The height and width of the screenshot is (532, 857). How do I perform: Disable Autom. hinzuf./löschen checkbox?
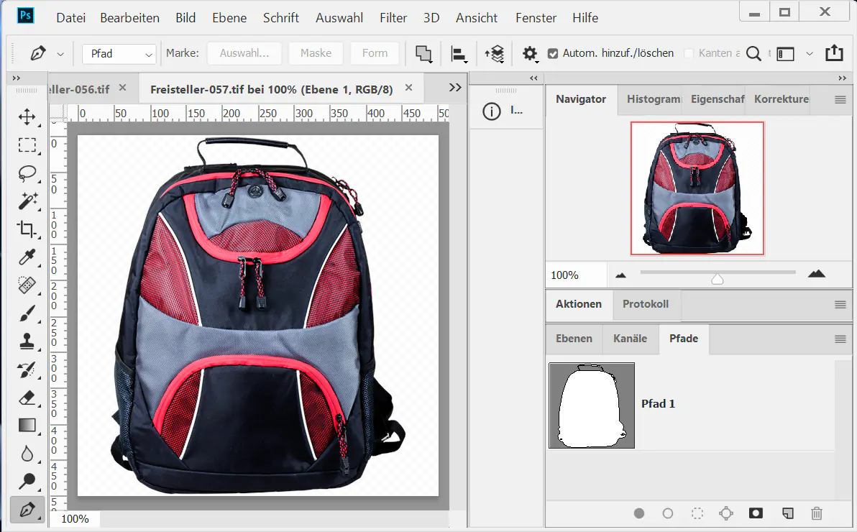click(553, 53)
